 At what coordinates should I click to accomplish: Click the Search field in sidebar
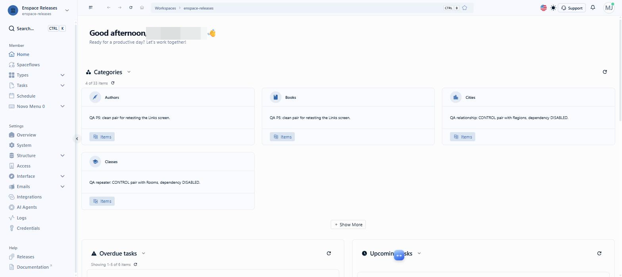(37, 29)
